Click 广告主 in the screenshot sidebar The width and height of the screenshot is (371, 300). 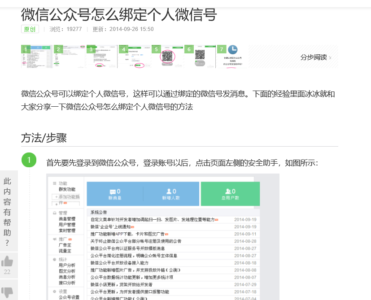(65, 245)
